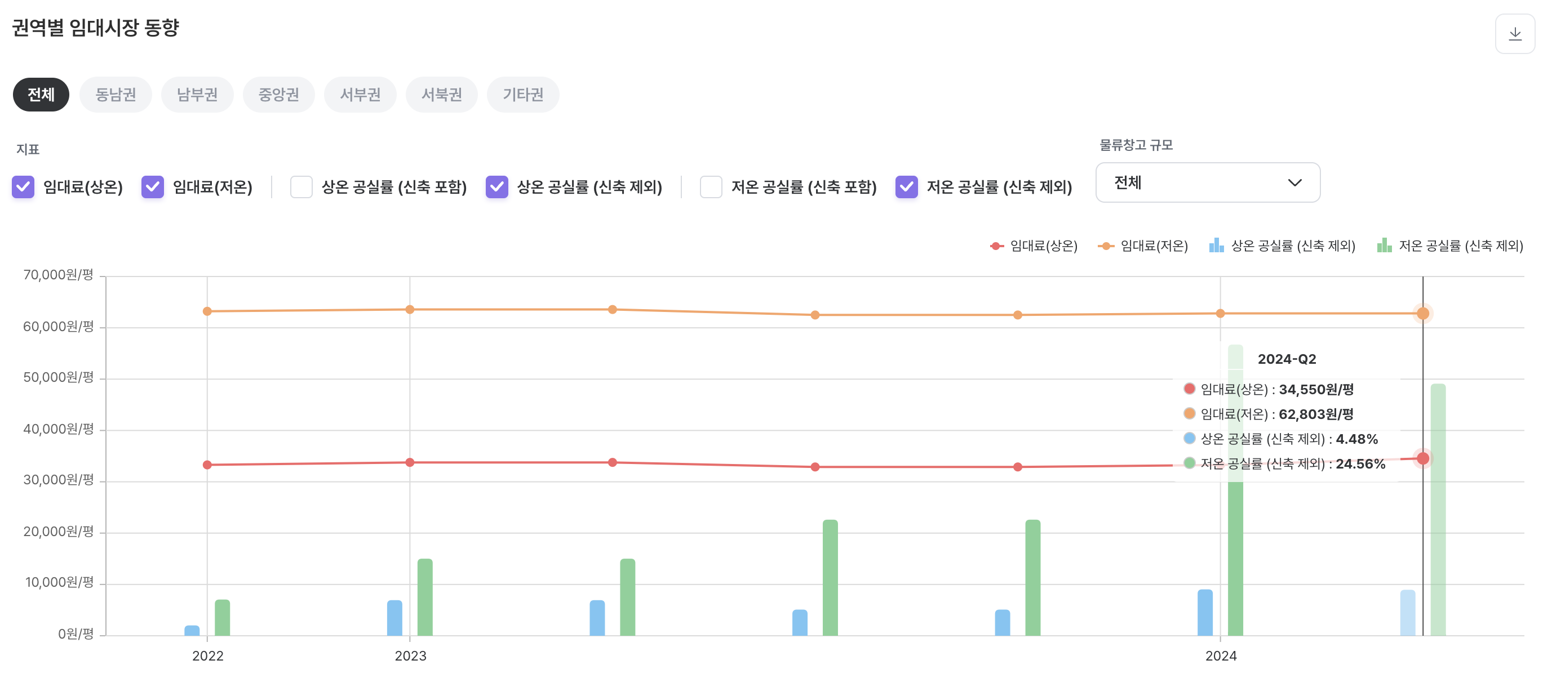The height and width of the screenshot is (678, 1543).
Task: Uncheck the 임대료(상온) checkbox
Action: pyautogui.click(x=23, y=187)
